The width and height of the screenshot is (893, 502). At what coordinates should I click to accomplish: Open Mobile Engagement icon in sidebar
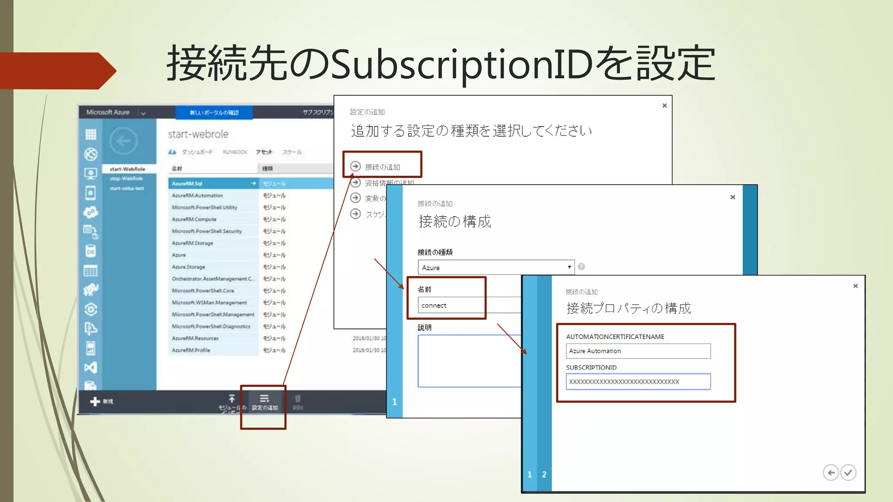pos(91,348)
